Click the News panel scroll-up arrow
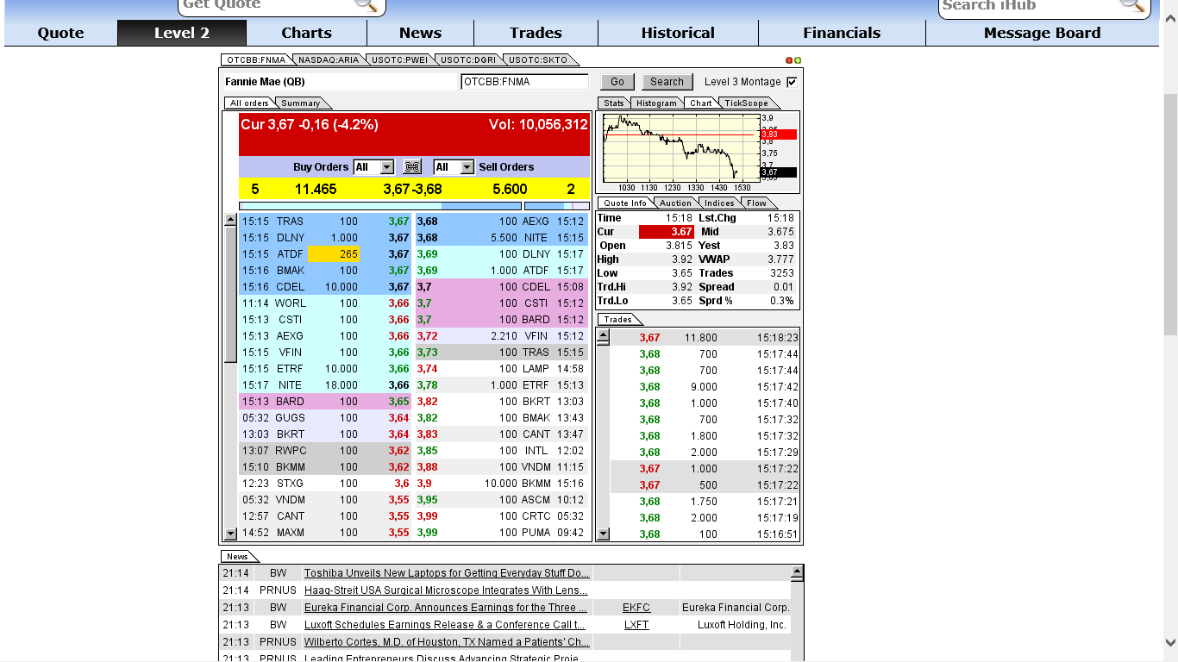The height and width of the screenshot is (662, 1178). click(797, 571)
